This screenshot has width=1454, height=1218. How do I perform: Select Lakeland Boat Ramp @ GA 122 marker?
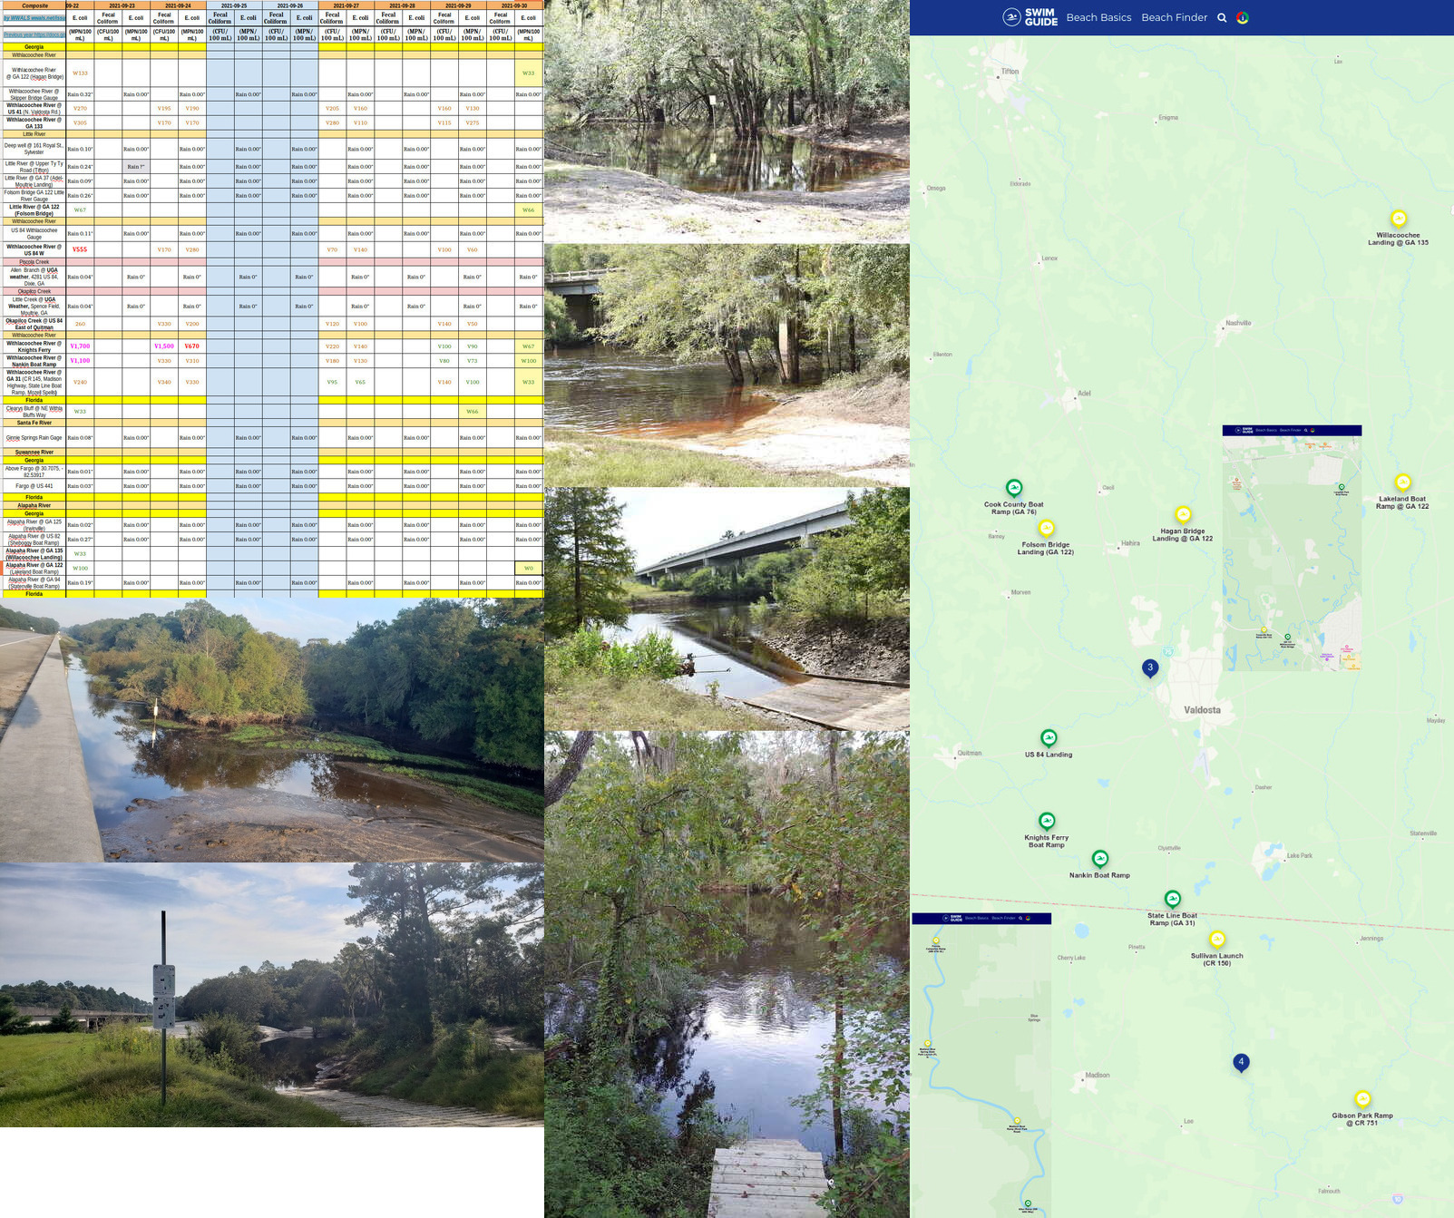coord(1403,482)
